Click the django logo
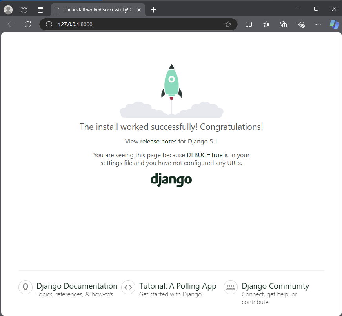 (x=171, y=180)
